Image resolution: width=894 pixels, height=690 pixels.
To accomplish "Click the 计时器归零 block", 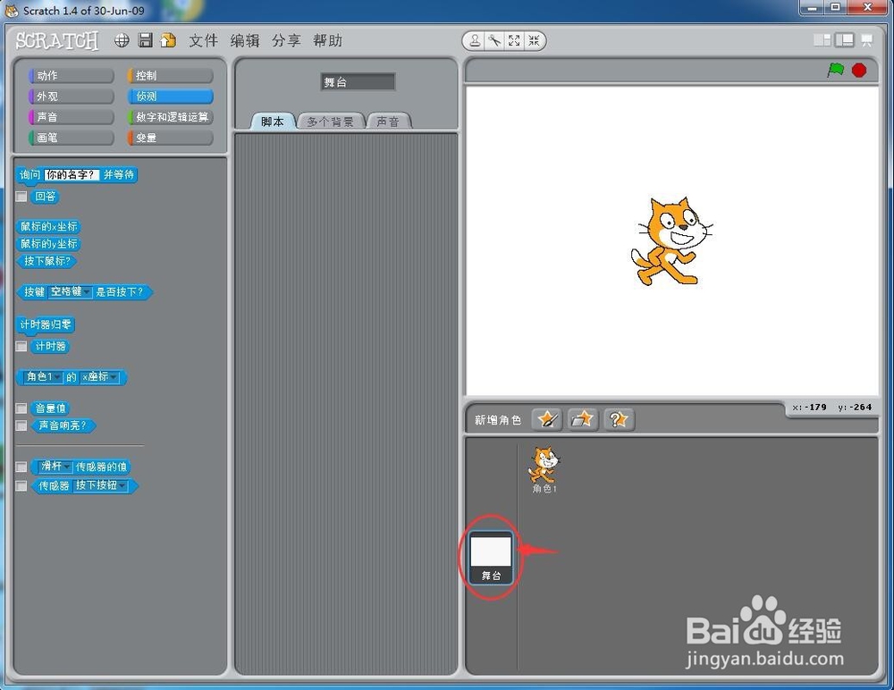I will (46, 324).
